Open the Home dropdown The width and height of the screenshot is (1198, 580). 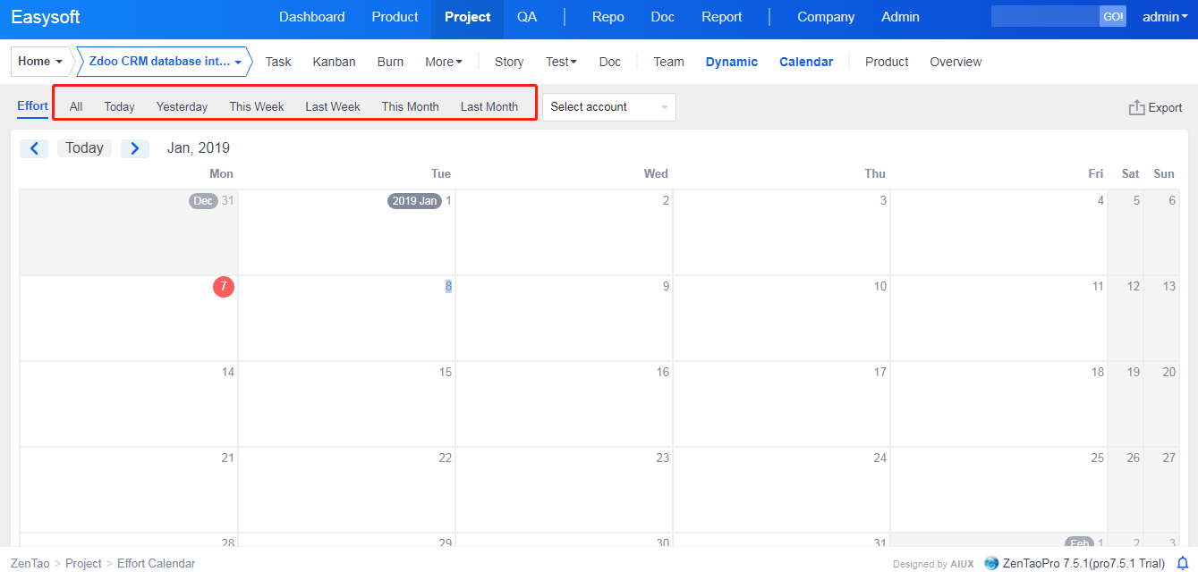coord(41,62)
